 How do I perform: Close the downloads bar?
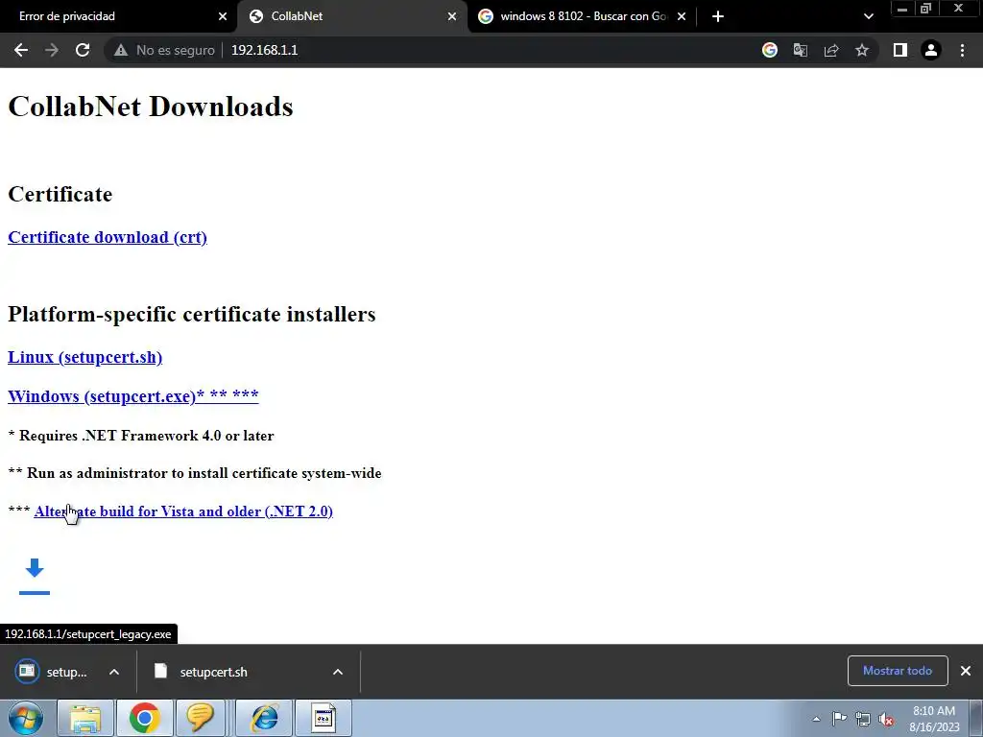click(966, 671)
